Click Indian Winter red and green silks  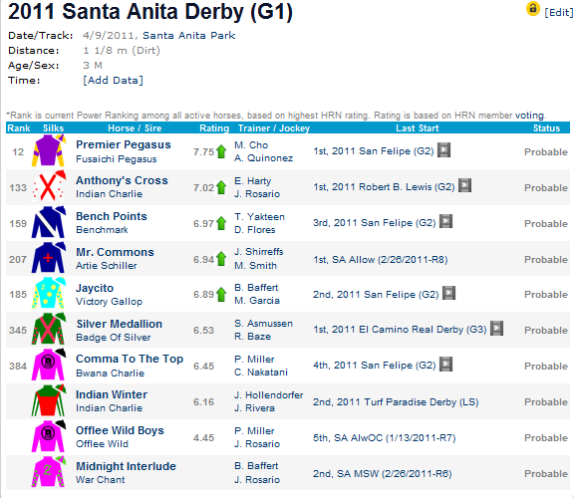click(x=48, y=400)
